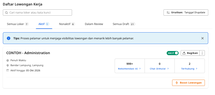
Task: Click the lightning Boost icon
Action: pos(177,83)
